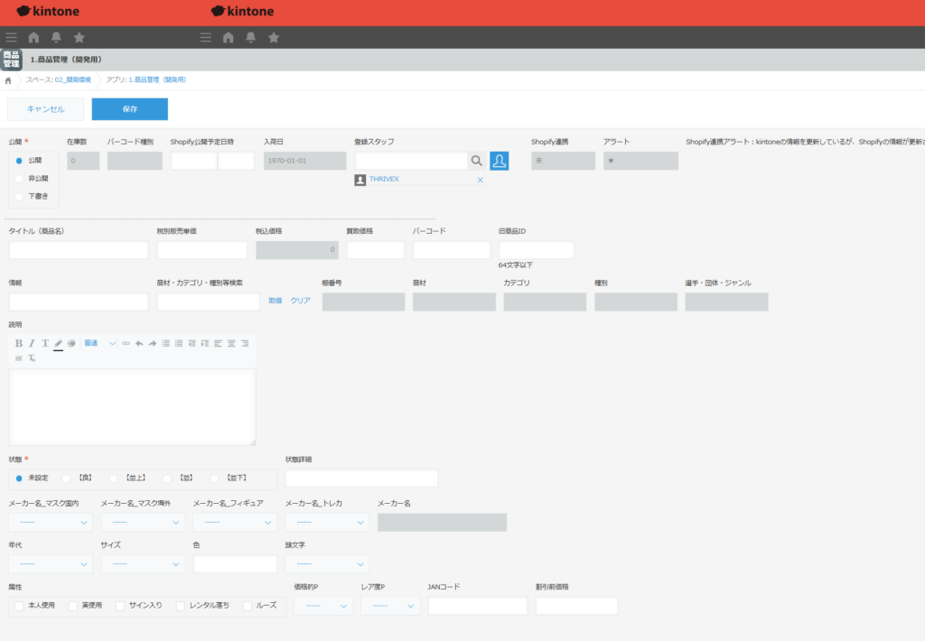Select the 非公開 radio button
The width and height of the screenshot is (925, 641).
pos(20,179)
